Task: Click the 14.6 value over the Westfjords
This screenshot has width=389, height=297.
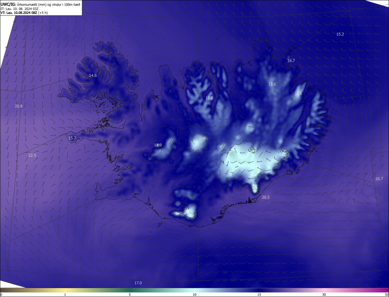Action: 93,76
